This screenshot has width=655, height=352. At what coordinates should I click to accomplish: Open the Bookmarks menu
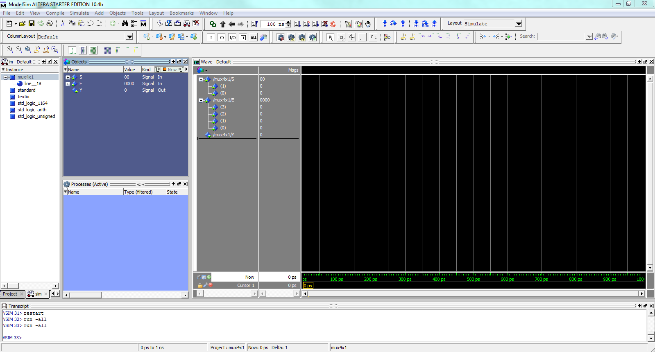[181, 13]
